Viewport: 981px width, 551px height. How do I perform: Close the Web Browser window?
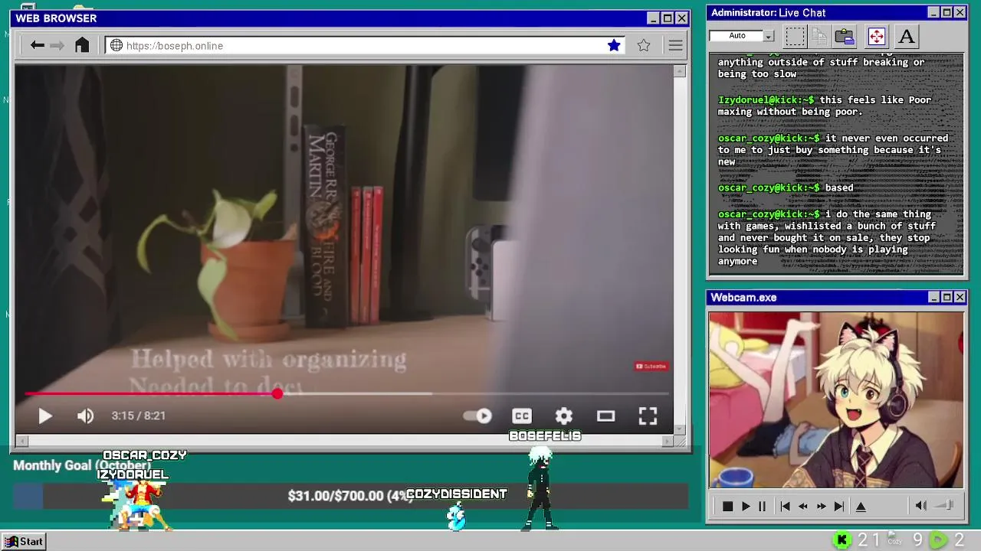coord(681,18)
